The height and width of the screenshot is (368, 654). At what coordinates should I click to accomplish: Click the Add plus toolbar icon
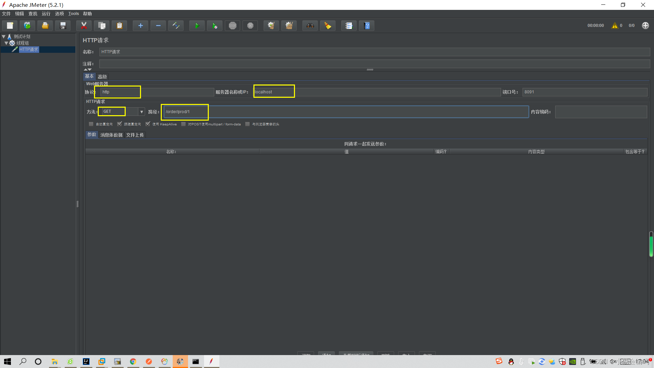click(x=140, y=26)
